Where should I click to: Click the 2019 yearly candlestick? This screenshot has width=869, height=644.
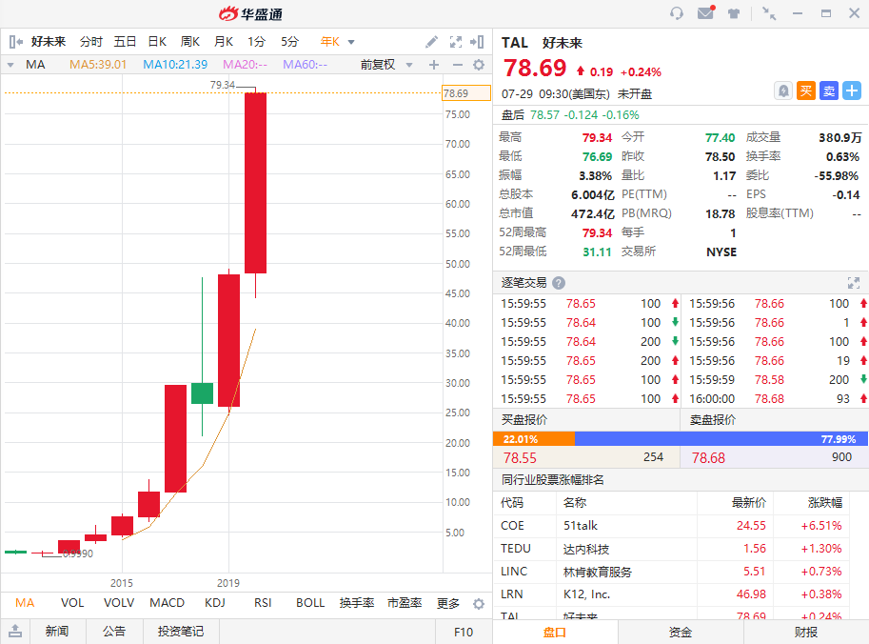click(228, 341)
